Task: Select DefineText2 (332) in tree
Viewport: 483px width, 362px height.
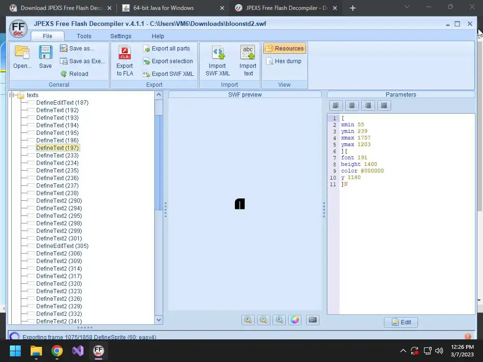Action: pyautogui.click(x=59, y=313)
